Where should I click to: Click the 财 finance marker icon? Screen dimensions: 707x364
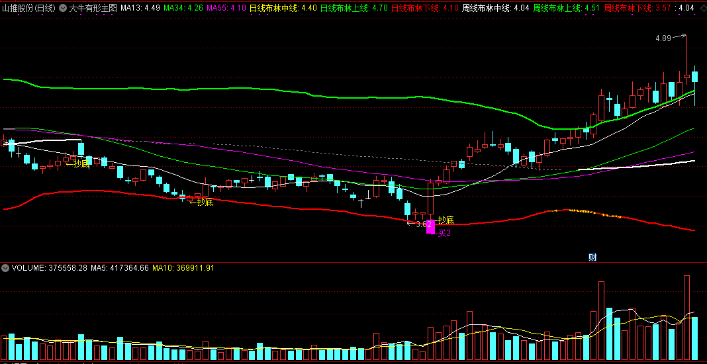click(x=593, y=257)
